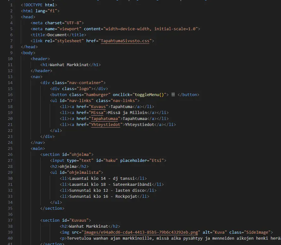The height and width of the screenshot is (245, 281).
Task: Click line number 13 in gutter
Action: [10, 77]
